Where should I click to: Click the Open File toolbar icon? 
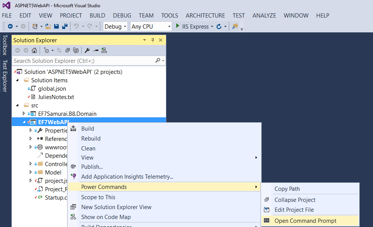pos(48,26)
